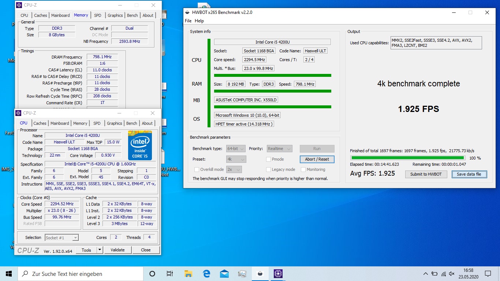Click the taskbar search box 'Zur Suche Text hier eingeben'

point(81,274)
